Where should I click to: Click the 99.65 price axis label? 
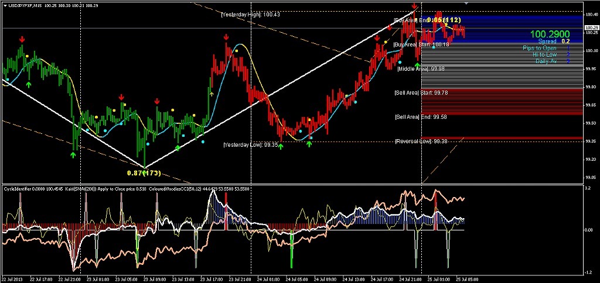click(x=591, y=105)
